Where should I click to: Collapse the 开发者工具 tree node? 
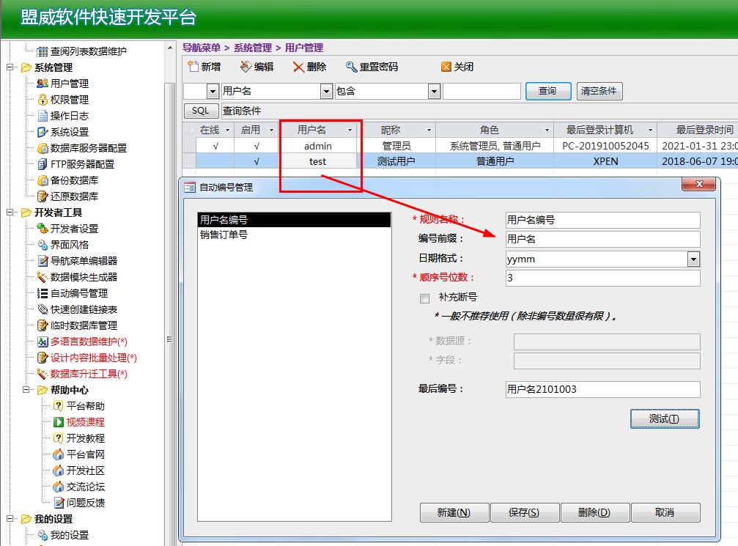point(10,213)
